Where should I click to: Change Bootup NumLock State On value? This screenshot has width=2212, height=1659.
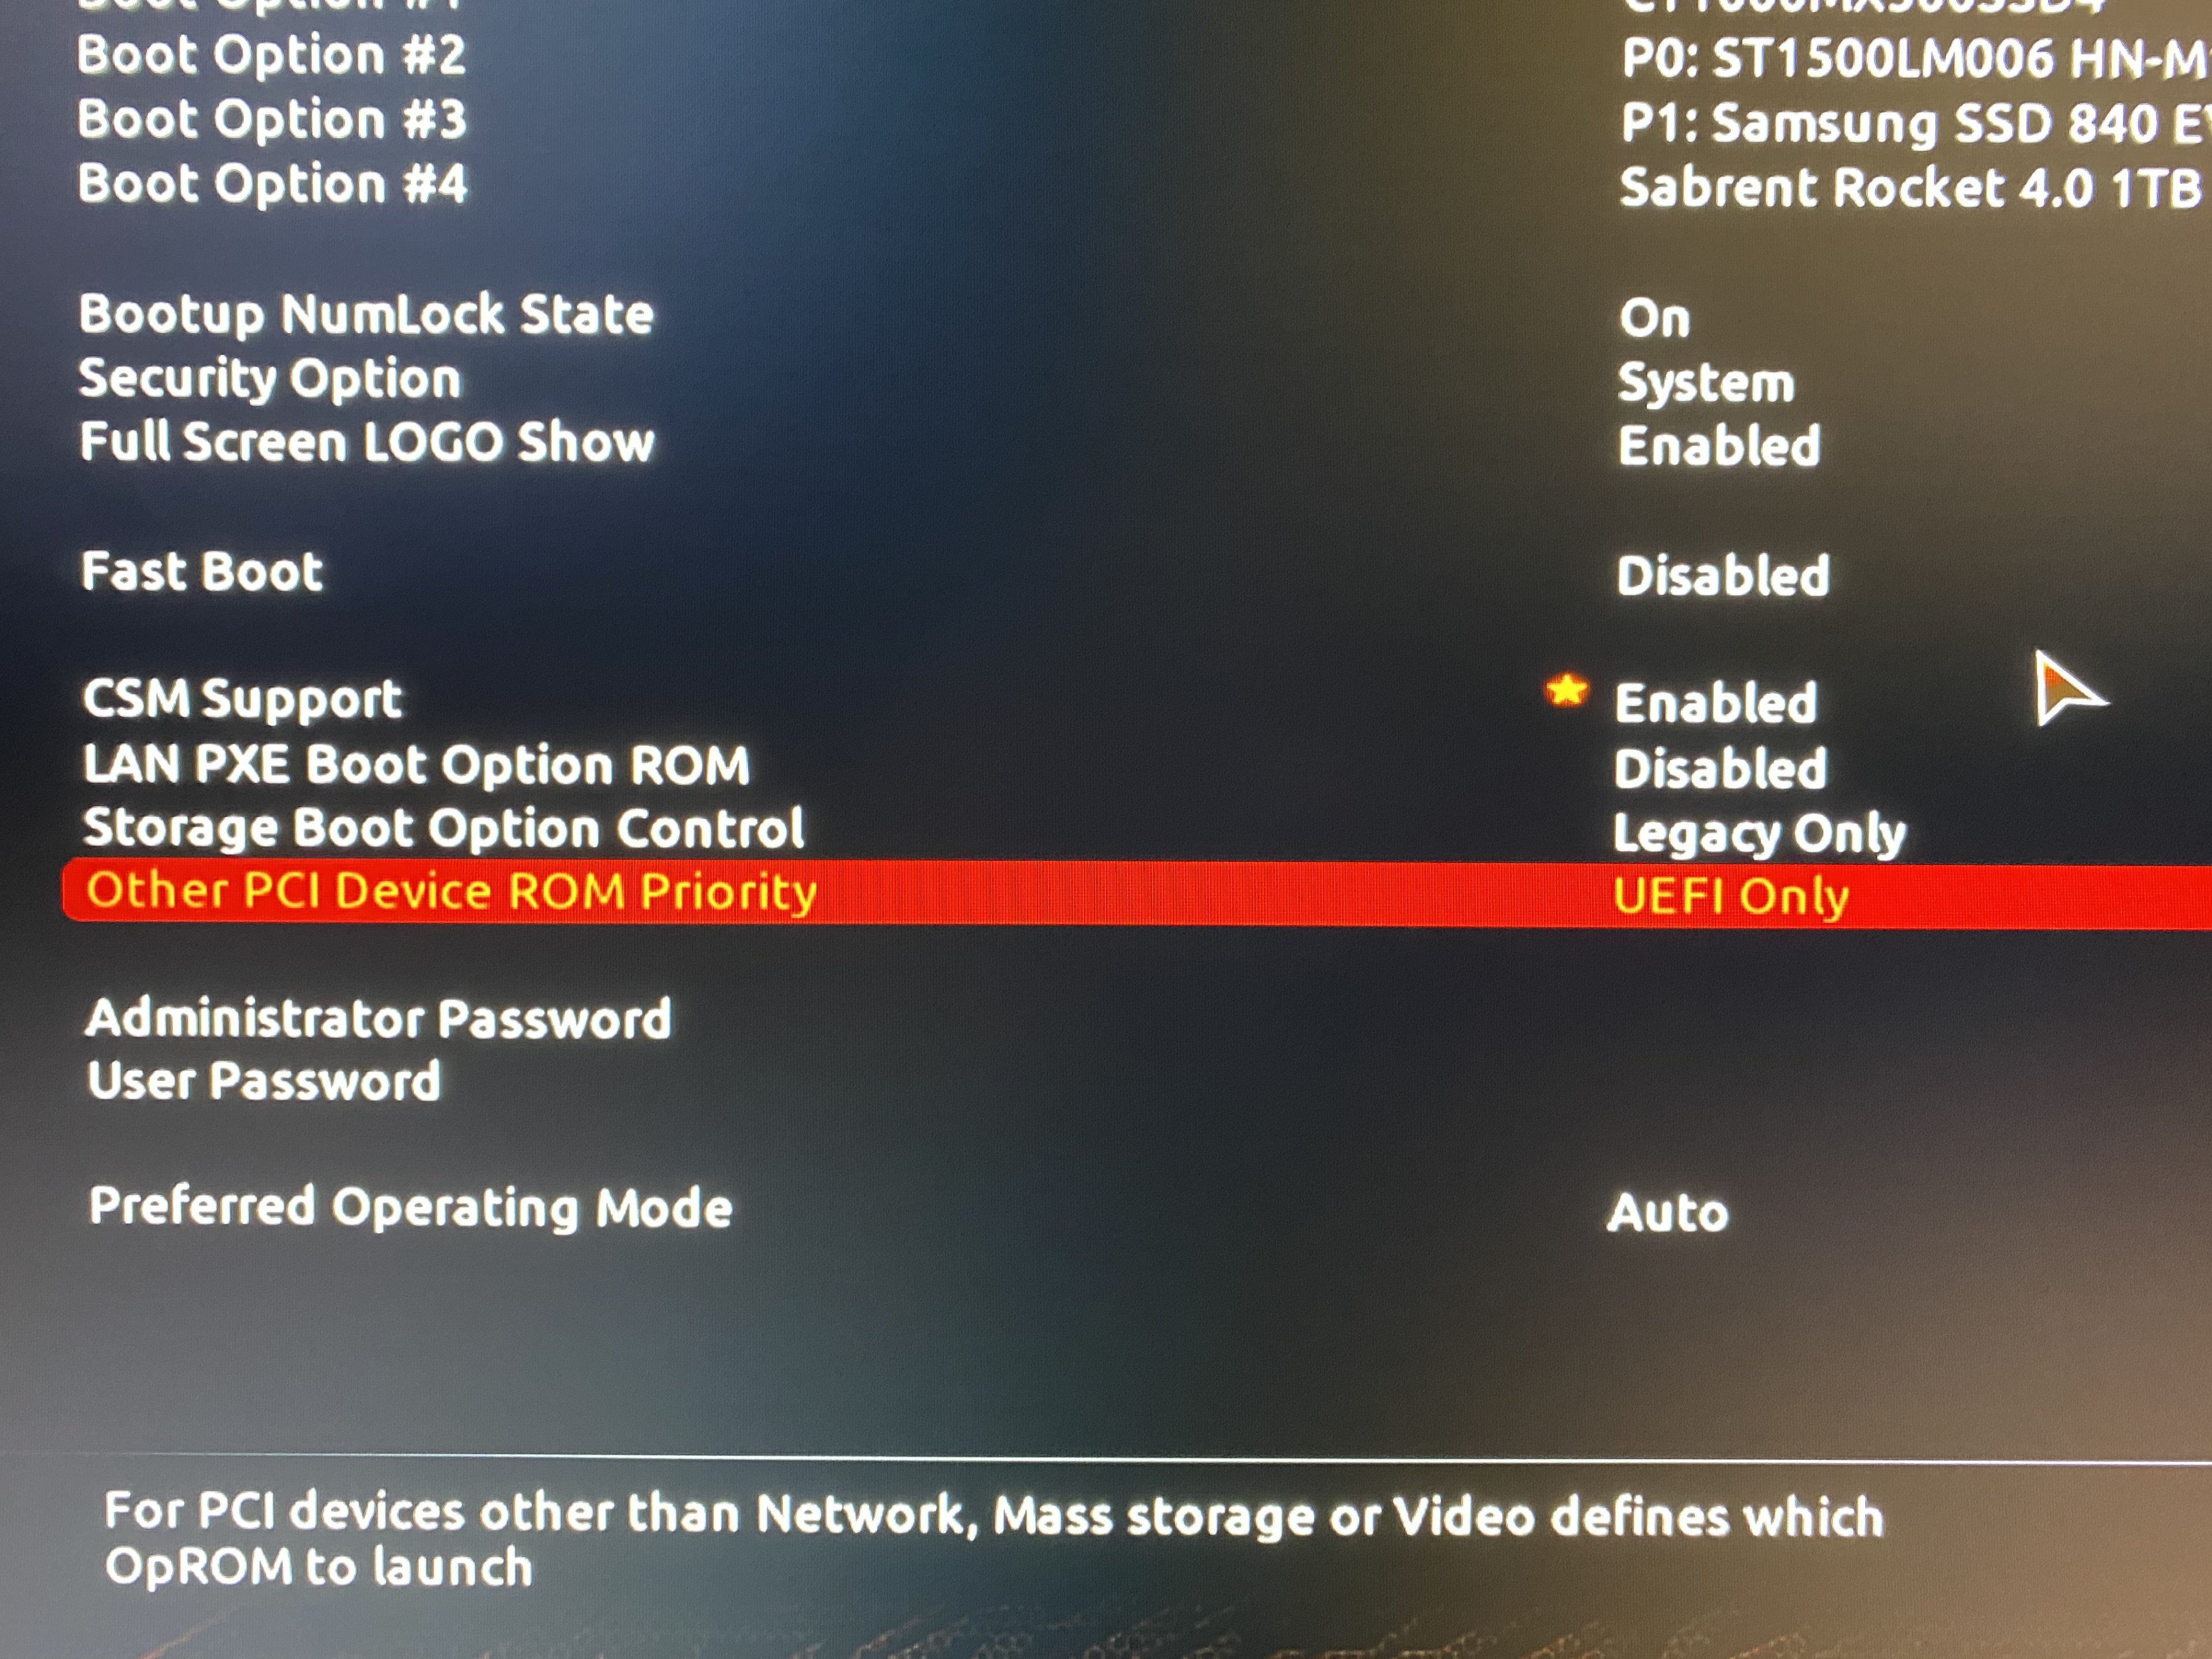point(1655,318)
